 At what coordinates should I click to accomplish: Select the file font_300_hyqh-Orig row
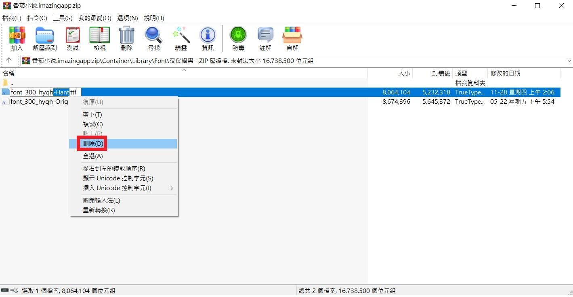click(x=280, y=102)
